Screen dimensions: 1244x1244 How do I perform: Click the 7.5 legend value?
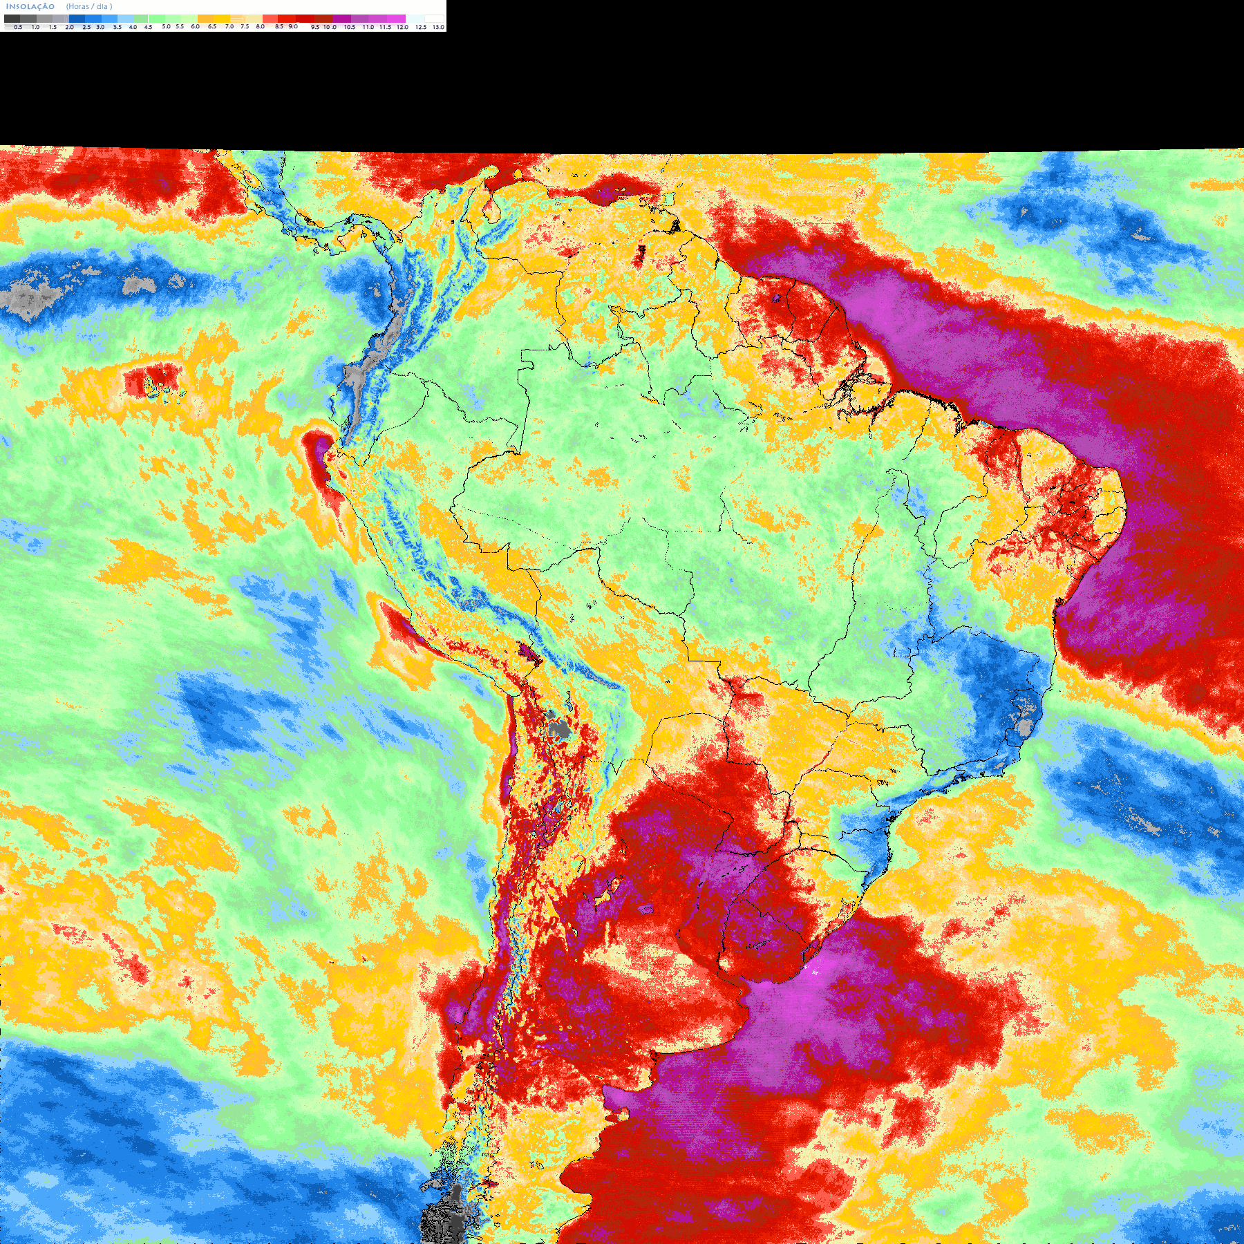click(245, 26)
